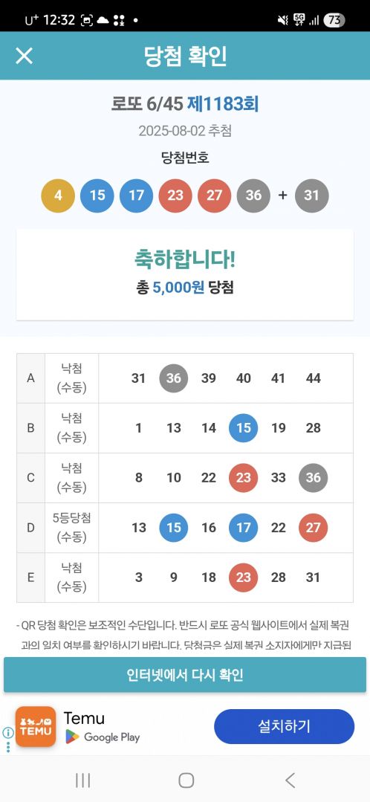Viewport: 370px width, 802px height.
Task: Select the row B label cell
Action: (30, 428)
